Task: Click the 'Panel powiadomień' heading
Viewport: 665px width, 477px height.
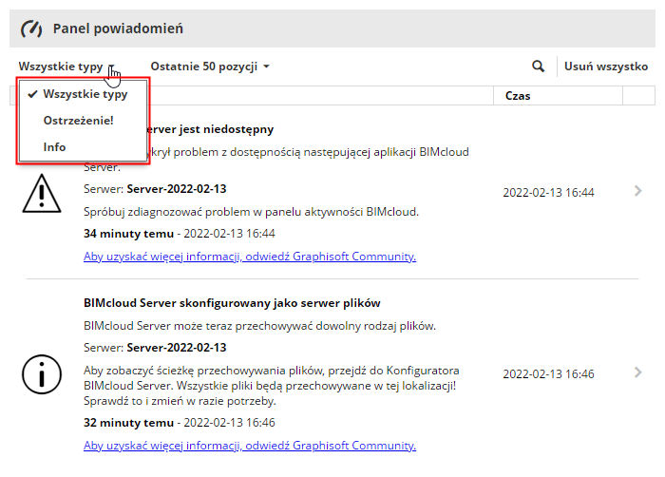Action: click(x=118, y=29)
